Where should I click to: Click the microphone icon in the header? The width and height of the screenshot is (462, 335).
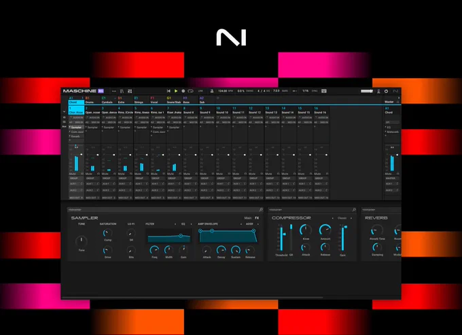pos(378,91)
